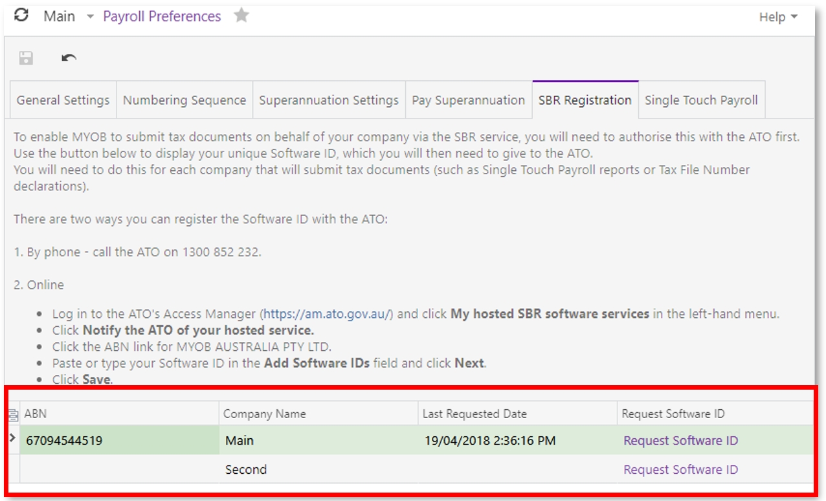Click the Save disk icon
826x501 pixels.
pos(26,58)
